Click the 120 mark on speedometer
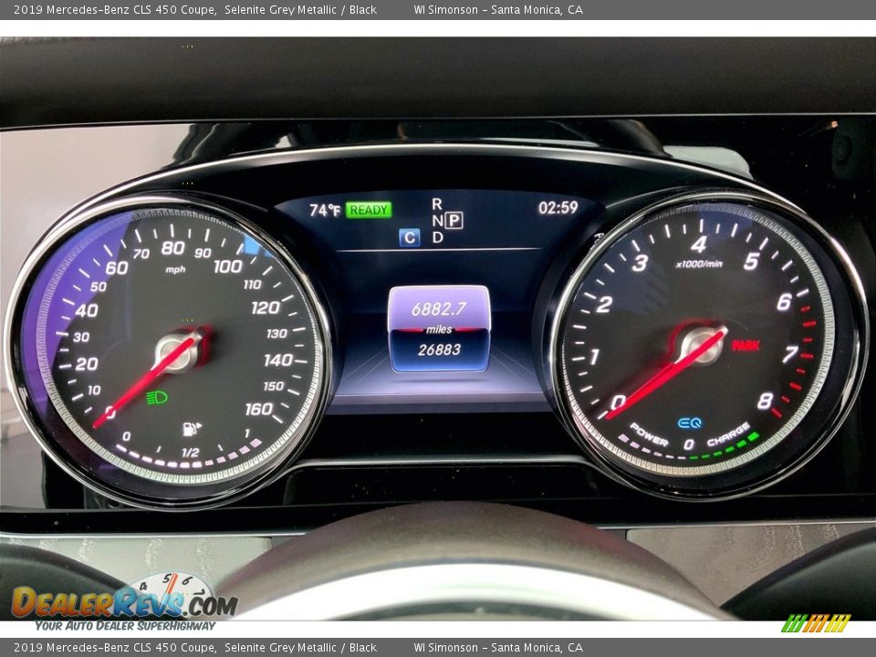Image resolution: width=876 pixels, height=657 pixels. tap(266, 308)
